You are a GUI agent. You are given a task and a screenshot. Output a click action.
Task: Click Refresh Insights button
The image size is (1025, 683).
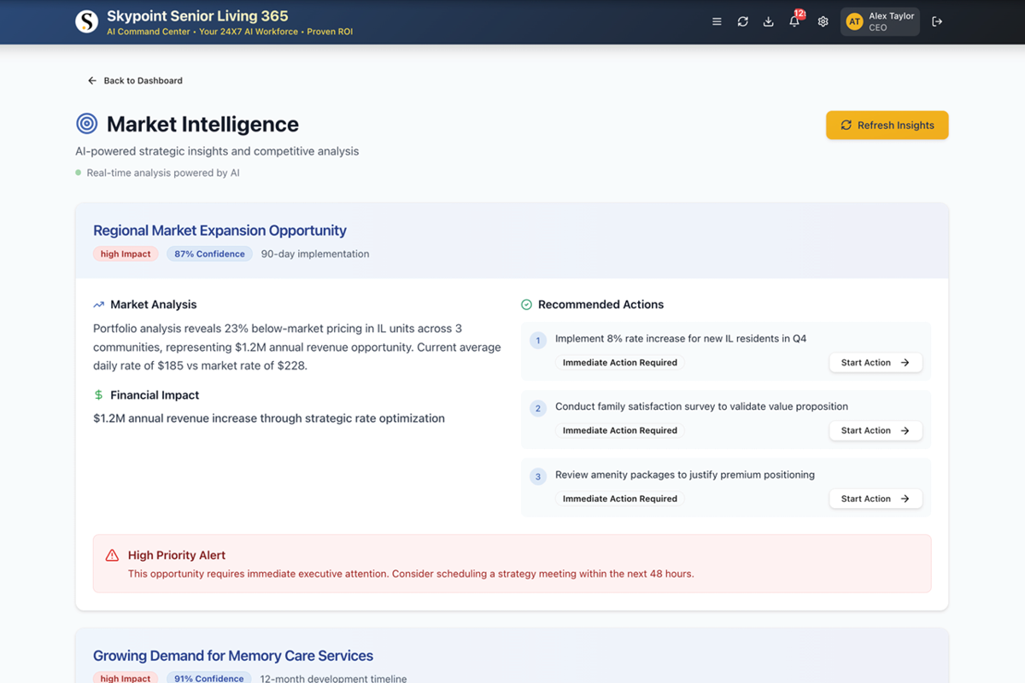(x=887, y=125)
